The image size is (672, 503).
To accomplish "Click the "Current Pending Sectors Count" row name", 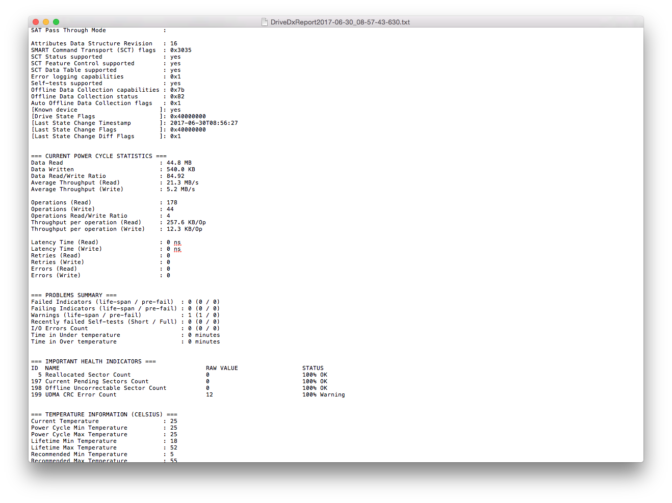I will [x=97, y=382].
